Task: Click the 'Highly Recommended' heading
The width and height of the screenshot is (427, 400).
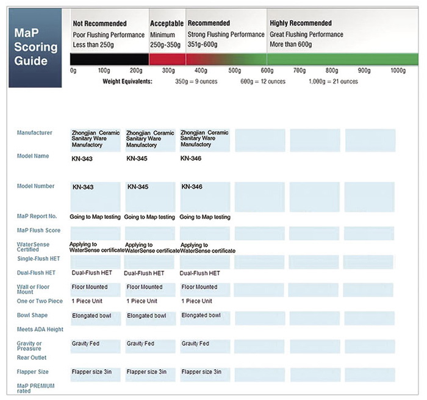Action: (x=301, y=23)
